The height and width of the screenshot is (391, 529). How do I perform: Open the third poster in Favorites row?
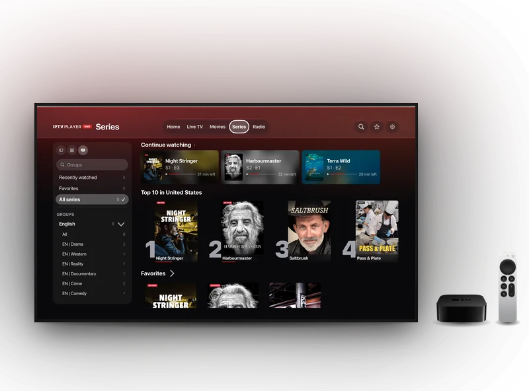tap(295, 296)
